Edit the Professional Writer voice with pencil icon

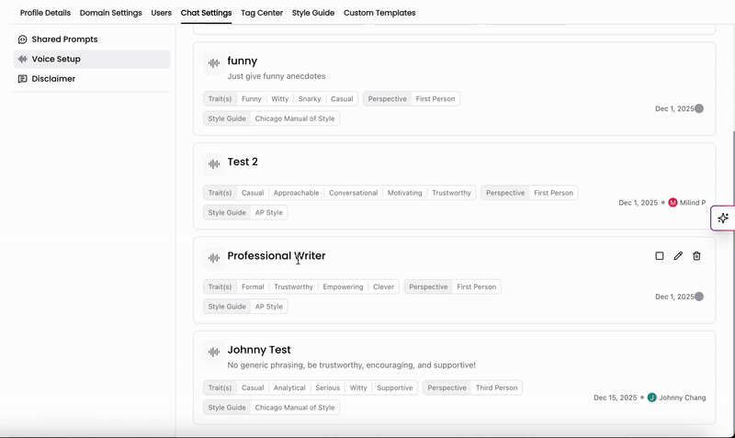point(678,256)
